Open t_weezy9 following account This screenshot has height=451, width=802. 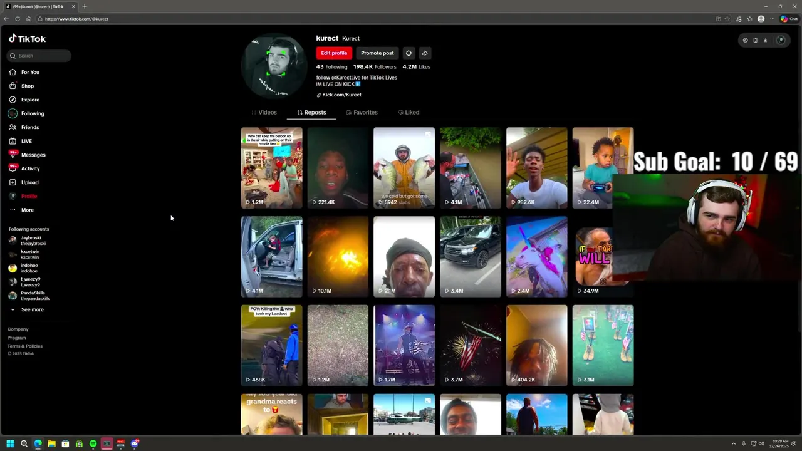25,282
